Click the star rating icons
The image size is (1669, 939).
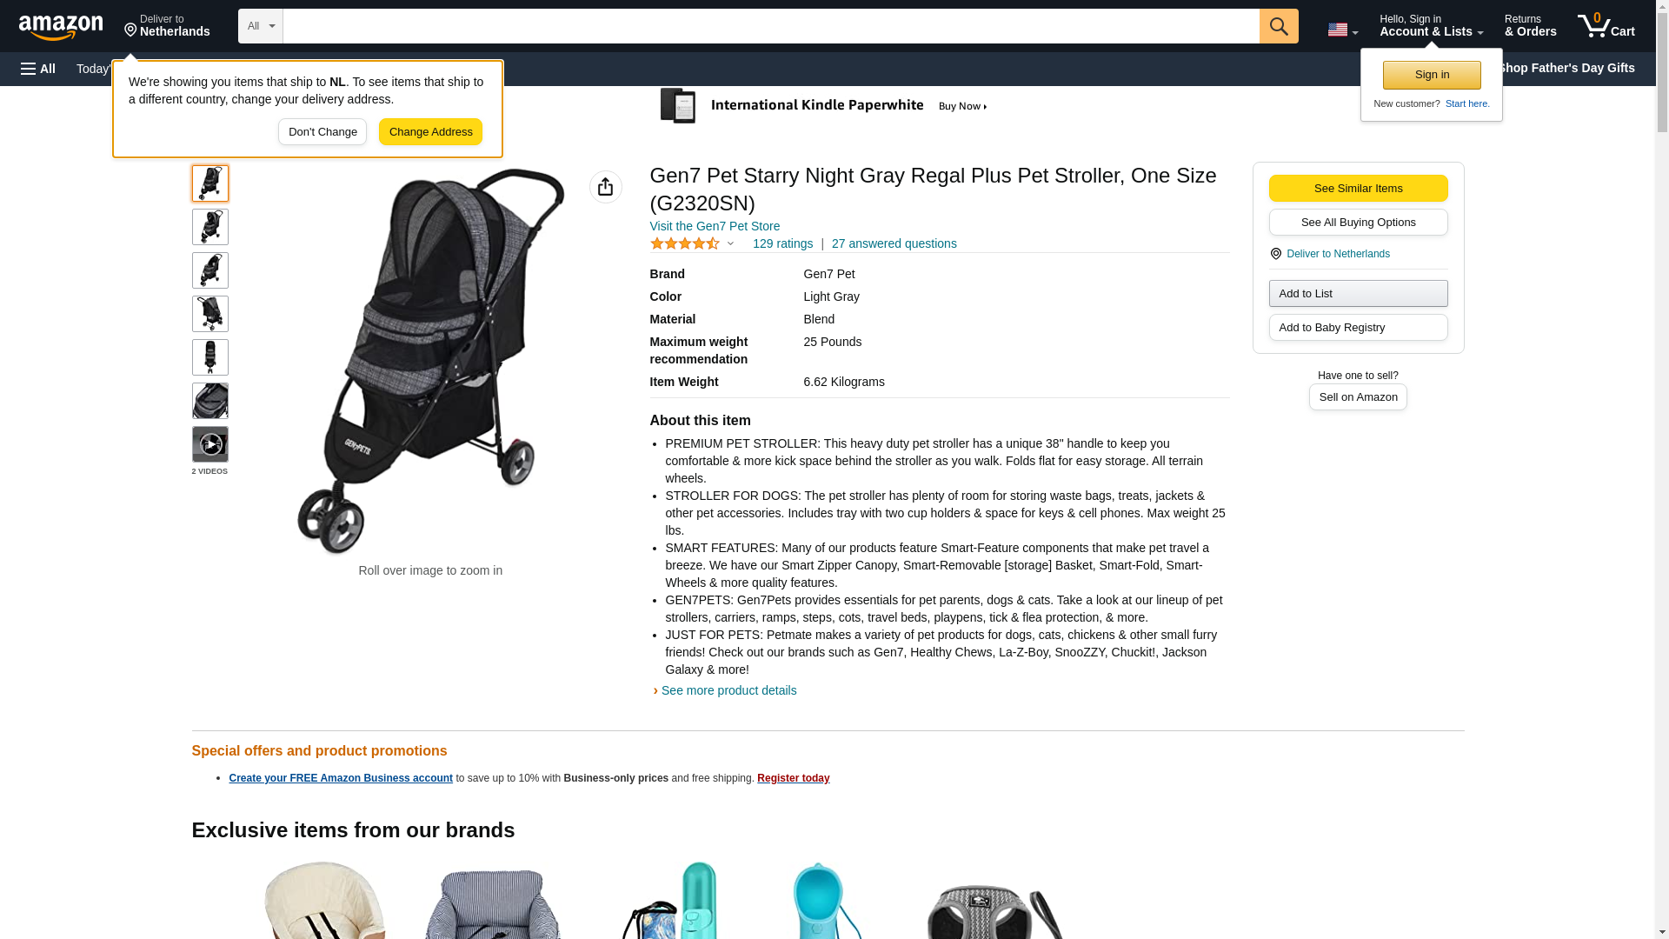(685, 244)
